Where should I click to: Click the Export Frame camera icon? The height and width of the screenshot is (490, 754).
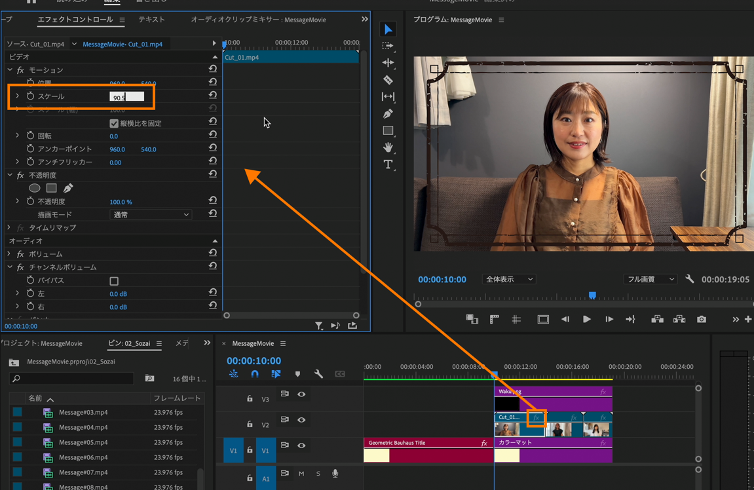pyautogui.click(x=702, y=319)
